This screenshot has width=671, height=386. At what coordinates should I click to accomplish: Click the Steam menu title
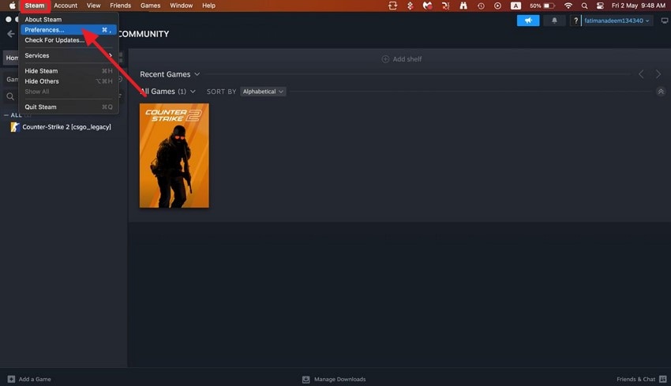tap(35, 6)
